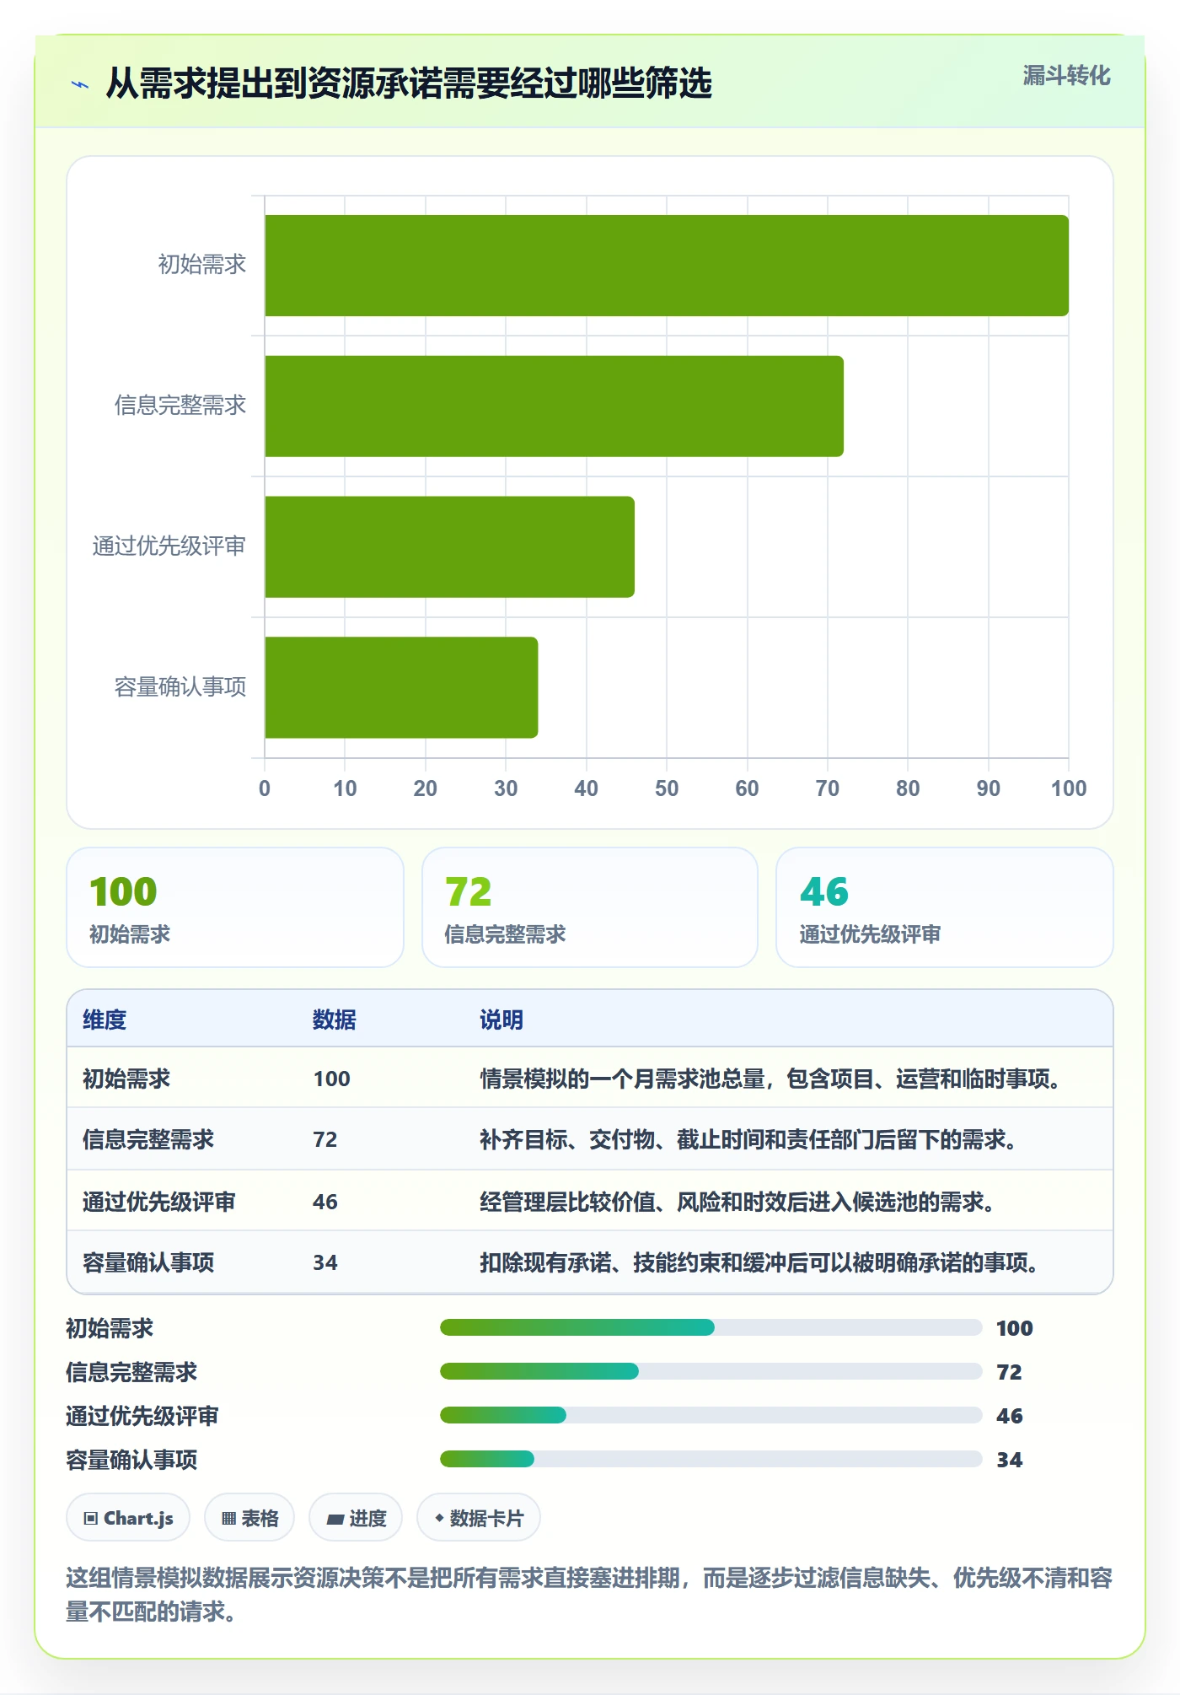The height and width of the screenshot is (1695, 1180).
Task: Click the lightning icon beside the title
Action: coord(80,84)
